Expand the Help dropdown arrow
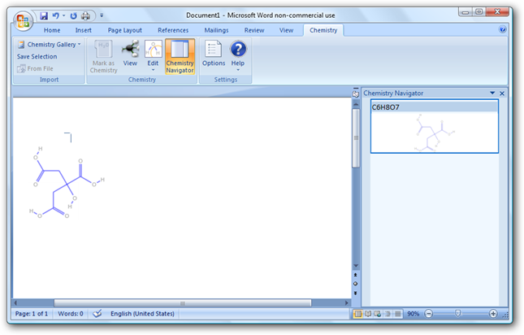Image resolution: width=524 pixels, height=335 pixels. click(x=238, y=70)
